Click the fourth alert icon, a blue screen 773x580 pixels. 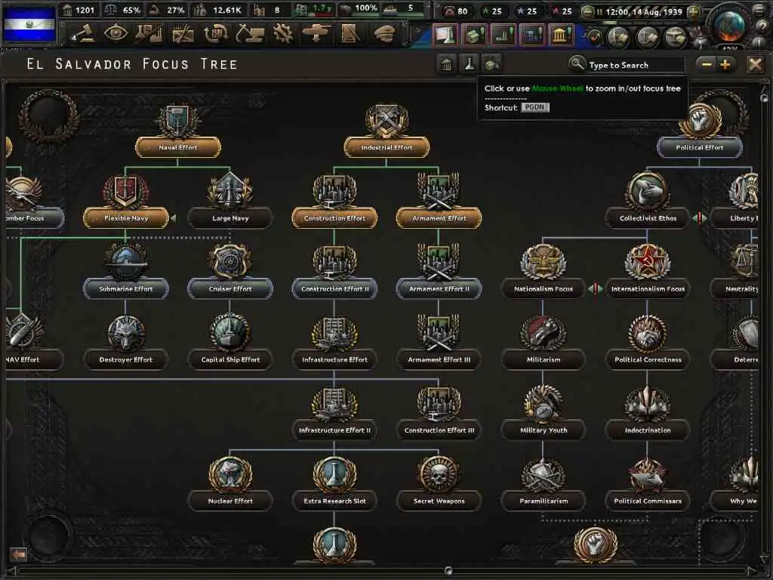click(532, 35)
